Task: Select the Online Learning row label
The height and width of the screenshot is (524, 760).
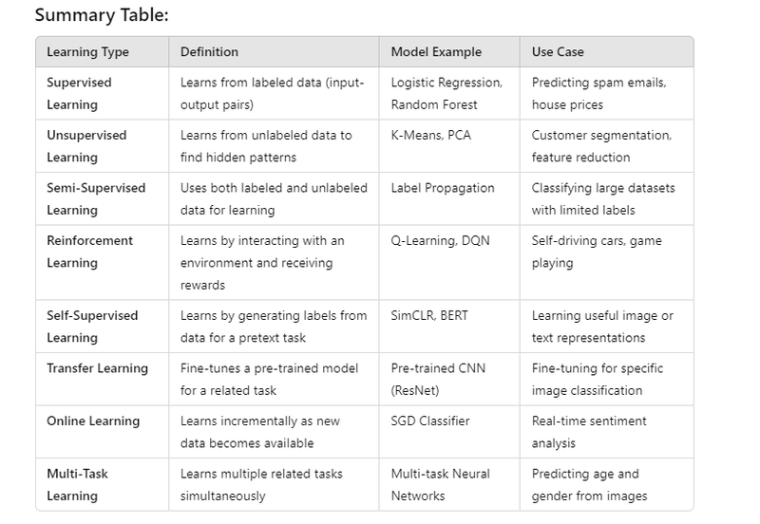Action: (93, 421)
